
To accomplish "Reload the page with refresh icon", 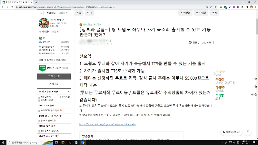I will coord(12,7).
